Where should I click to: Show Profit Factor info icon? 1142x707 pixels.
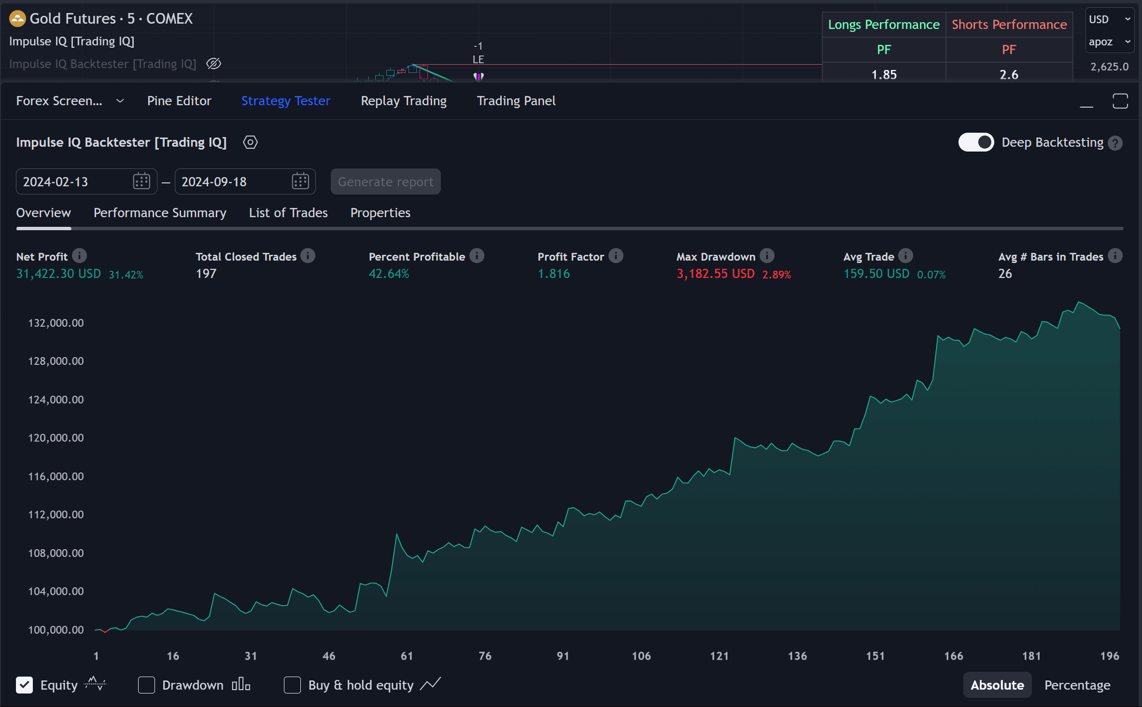[616, 256]
